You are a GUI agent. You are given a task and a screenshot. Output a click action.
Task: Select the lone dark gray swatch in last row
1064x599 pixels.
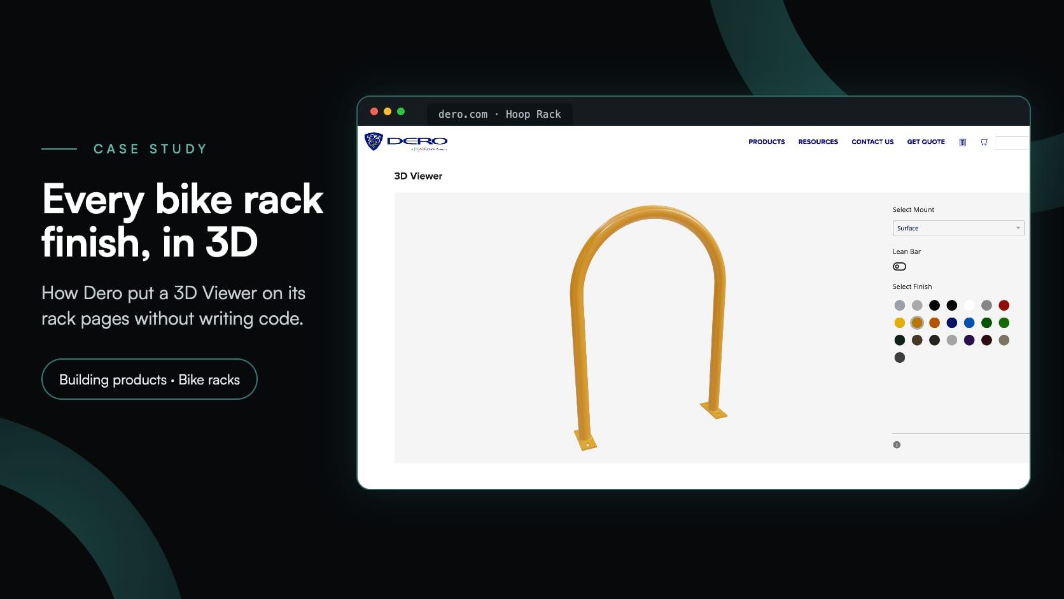click(x=899, y=358)
